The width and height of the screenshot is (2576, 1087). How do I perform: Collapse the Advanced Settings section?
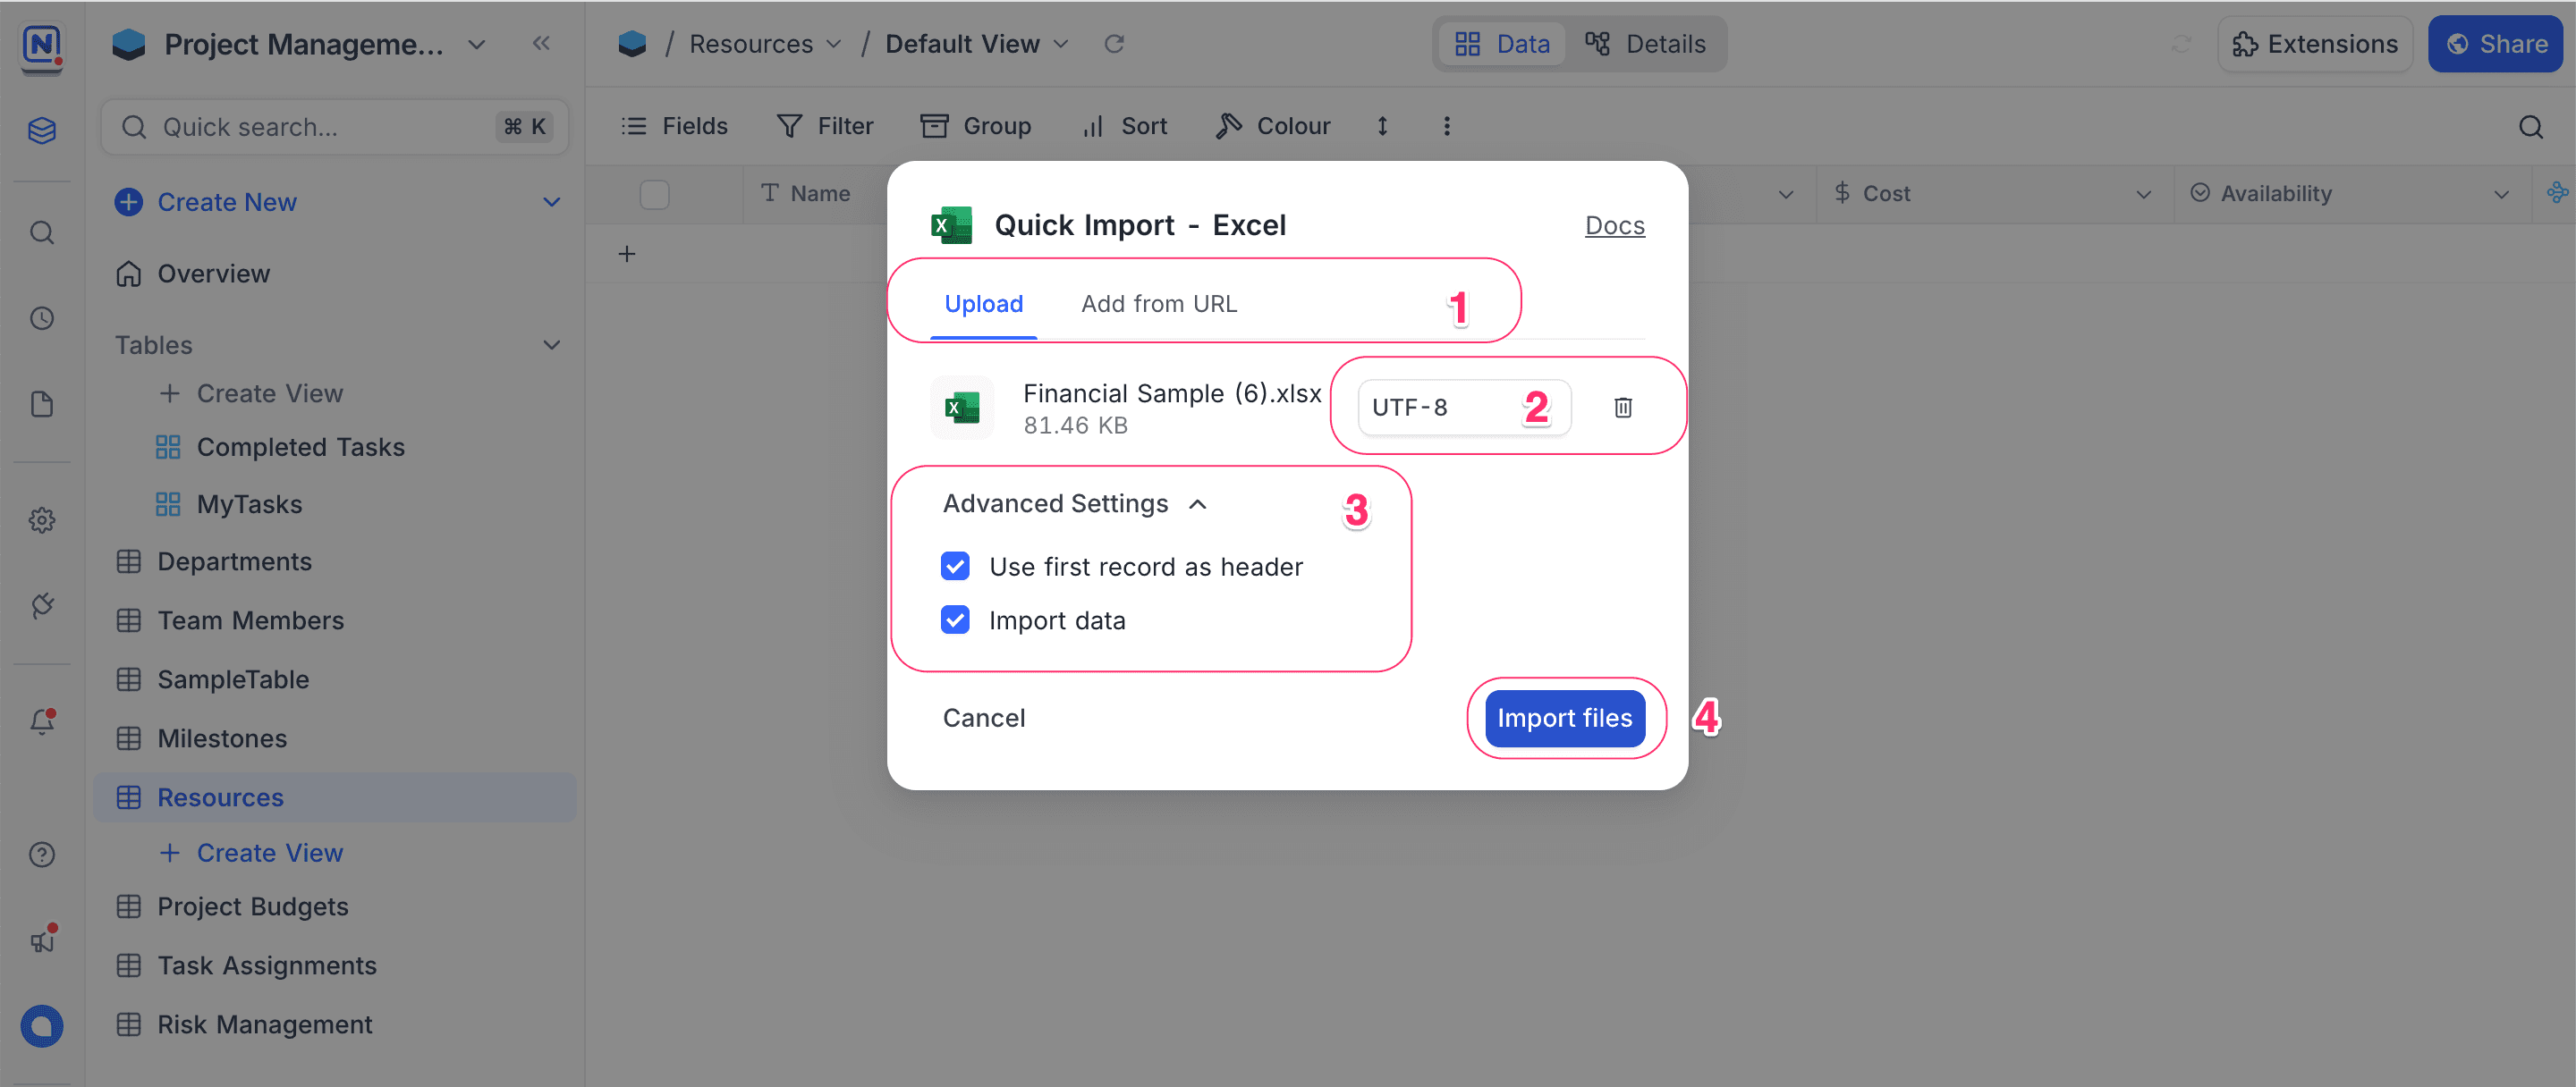(x=1197, y=503)
